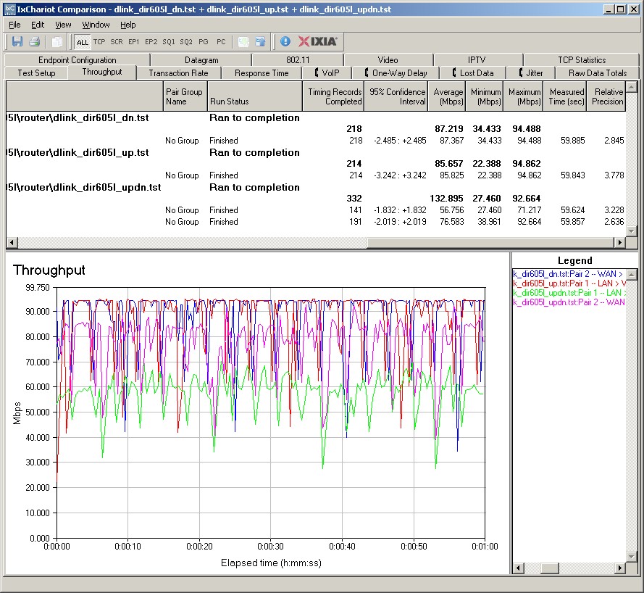The width and height of the screenshot is (644, 593).
Task: Select red up.tst Pair 1 legend entry
Action: [x=569, y=283]
